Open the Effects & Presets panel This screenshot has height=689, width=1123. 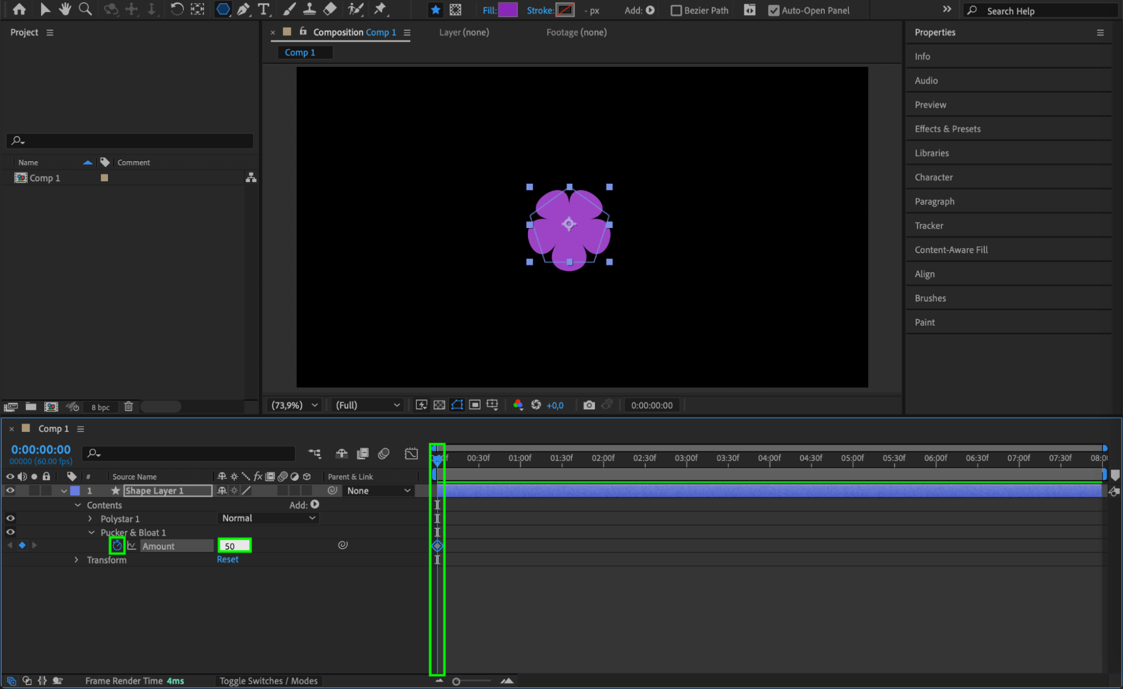(947, 129)
